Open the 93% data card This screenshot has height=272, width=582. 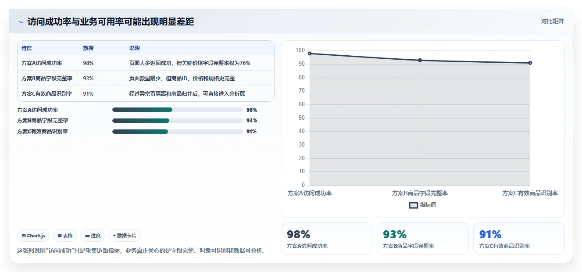click(x=423, y=239)
